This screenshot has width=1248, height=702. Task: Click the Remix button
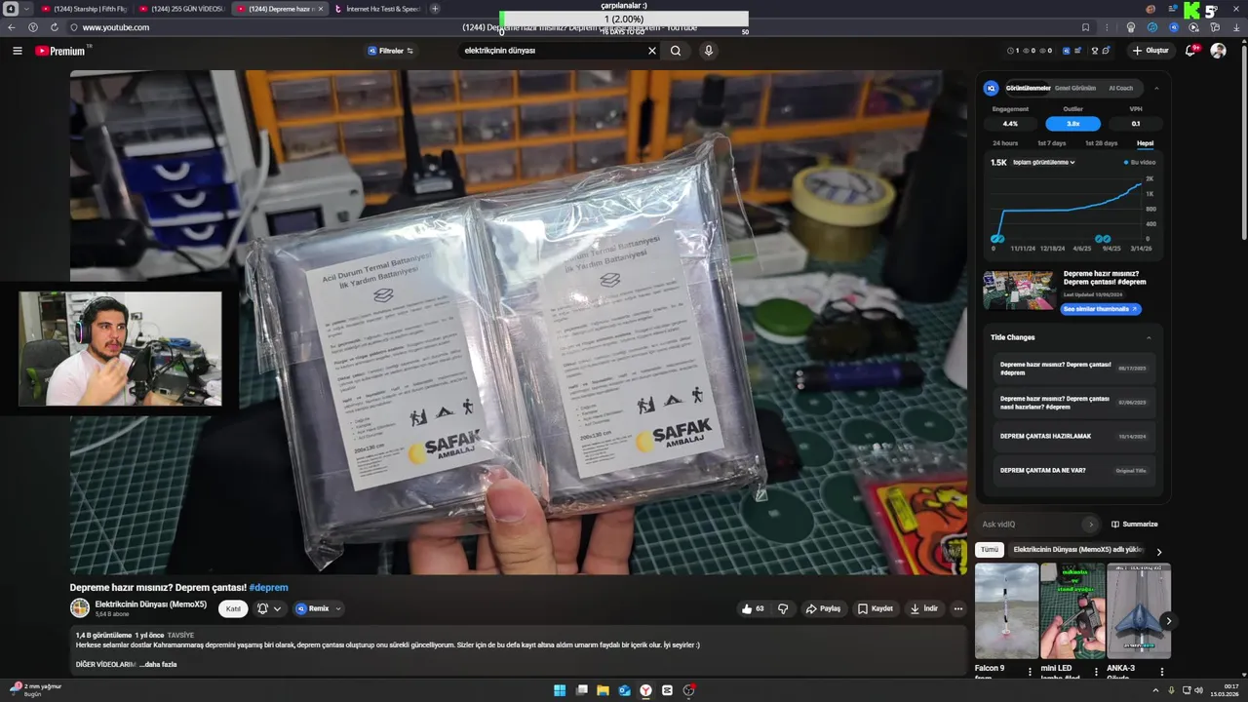[313, 608]
